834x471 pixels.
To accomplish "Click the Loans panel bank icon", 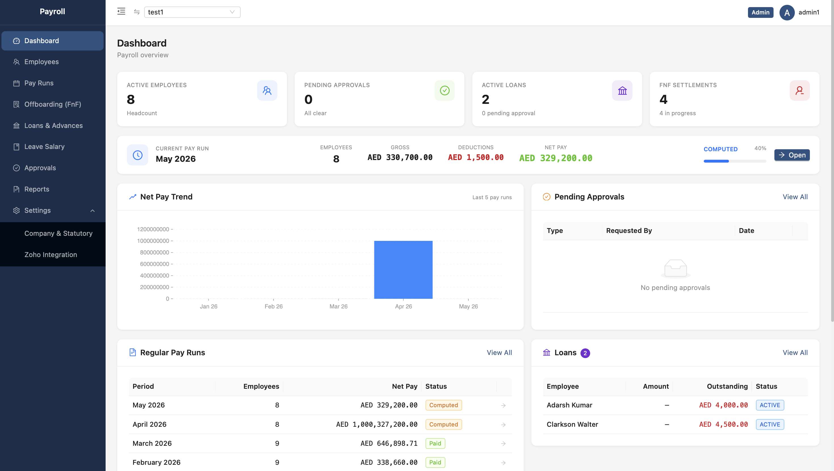I will tap(546, 352).
